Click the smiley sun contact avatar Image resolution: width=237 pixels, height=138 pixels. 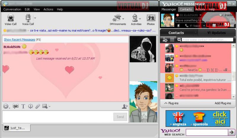point(169,78)
